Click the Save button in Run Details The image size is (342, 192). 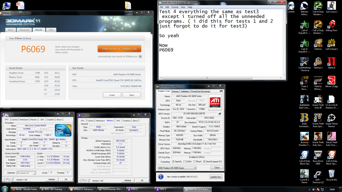click(132, 95)
